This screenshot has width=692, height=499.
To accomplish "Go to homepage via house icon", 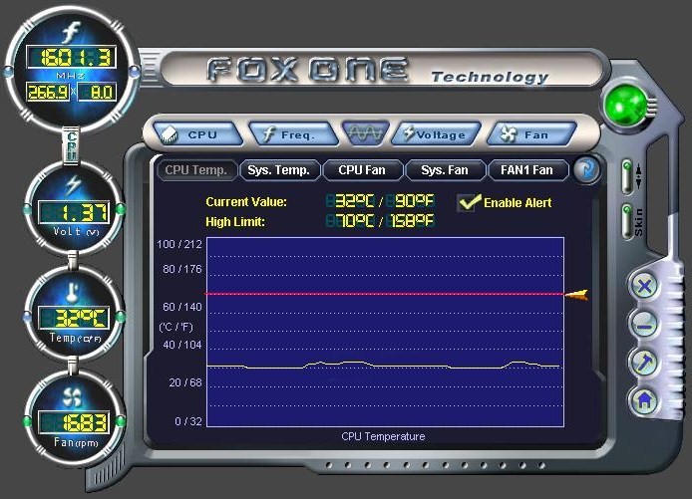I will point(644,400).
